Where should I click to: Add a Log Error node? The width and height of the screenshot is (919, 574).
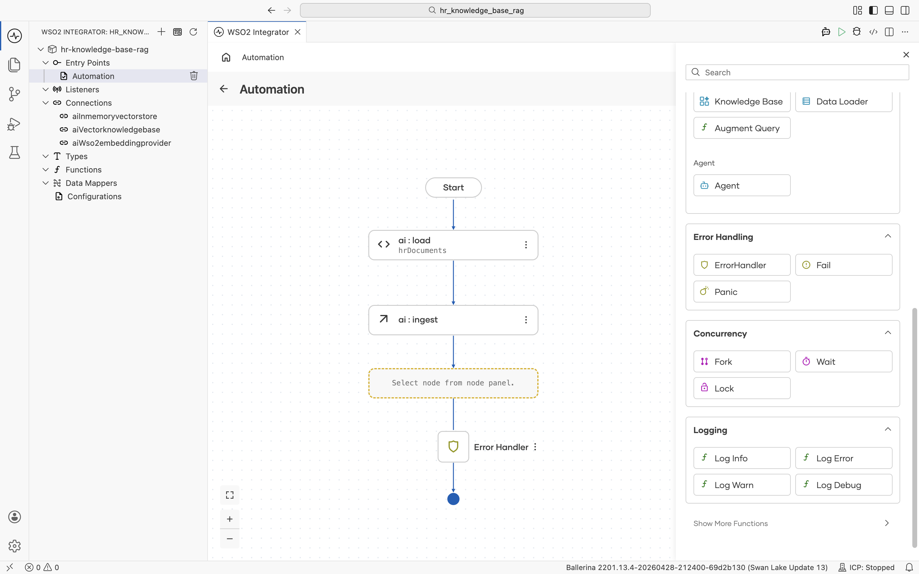click(844, 458)
